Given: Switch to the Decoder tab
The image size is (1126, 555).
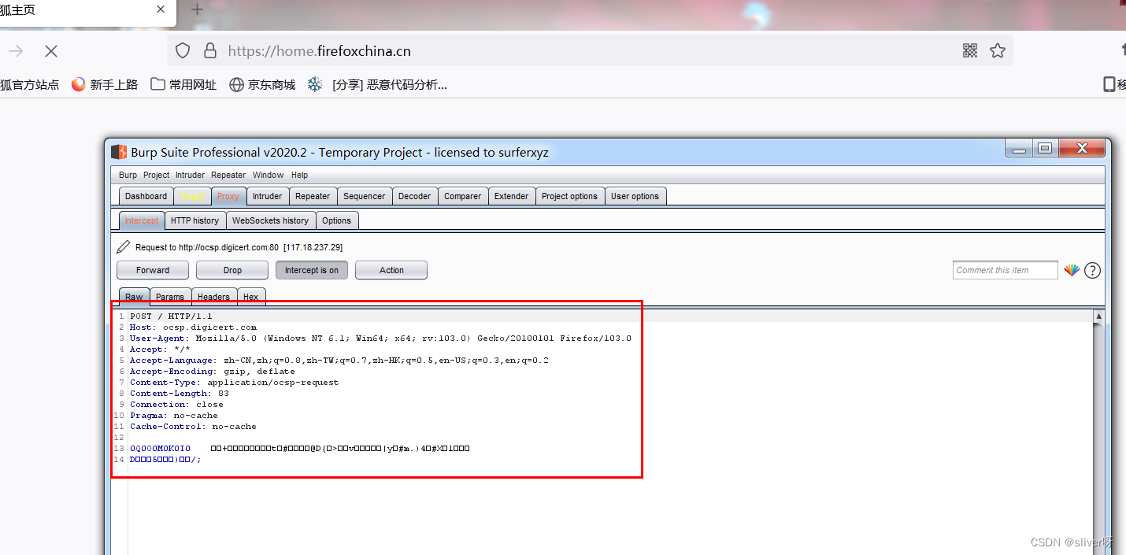Looking at the screenshot, I should click(414, 196).
